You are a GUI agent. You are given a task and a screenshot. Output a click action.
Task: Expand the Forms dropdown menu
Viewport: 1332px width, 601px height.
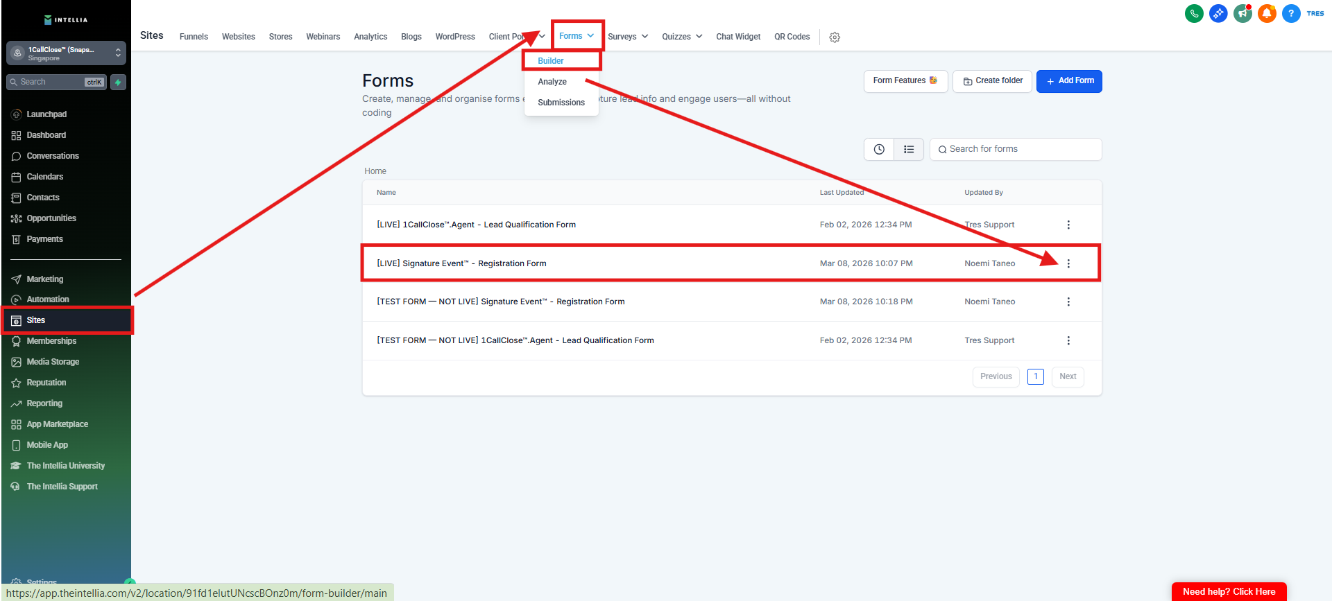click(x=577, y=36)
